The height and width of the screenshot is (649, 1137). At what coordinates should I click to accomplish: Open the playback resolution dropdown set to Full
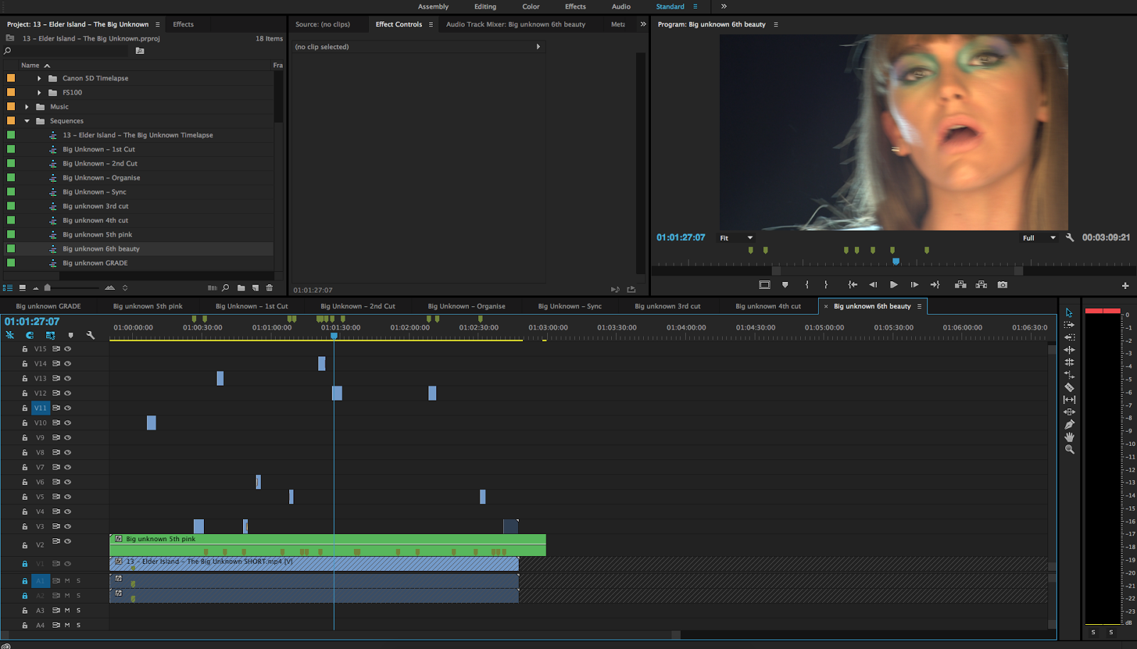coord(1040,237)
